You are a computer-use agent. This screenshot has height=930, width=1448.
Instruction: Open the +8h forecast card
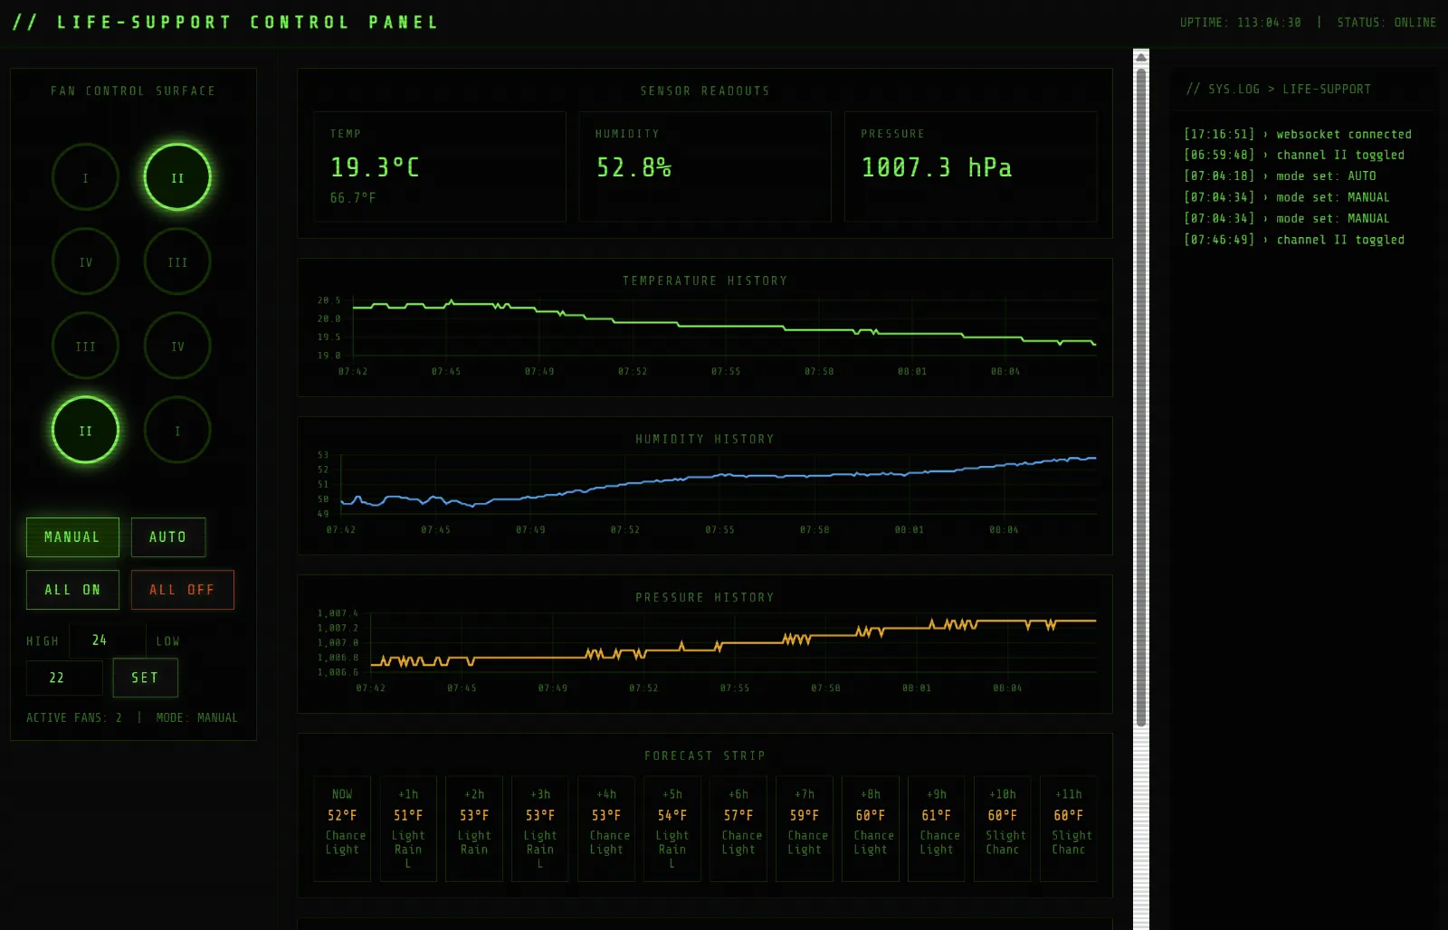tap(871, 829)
